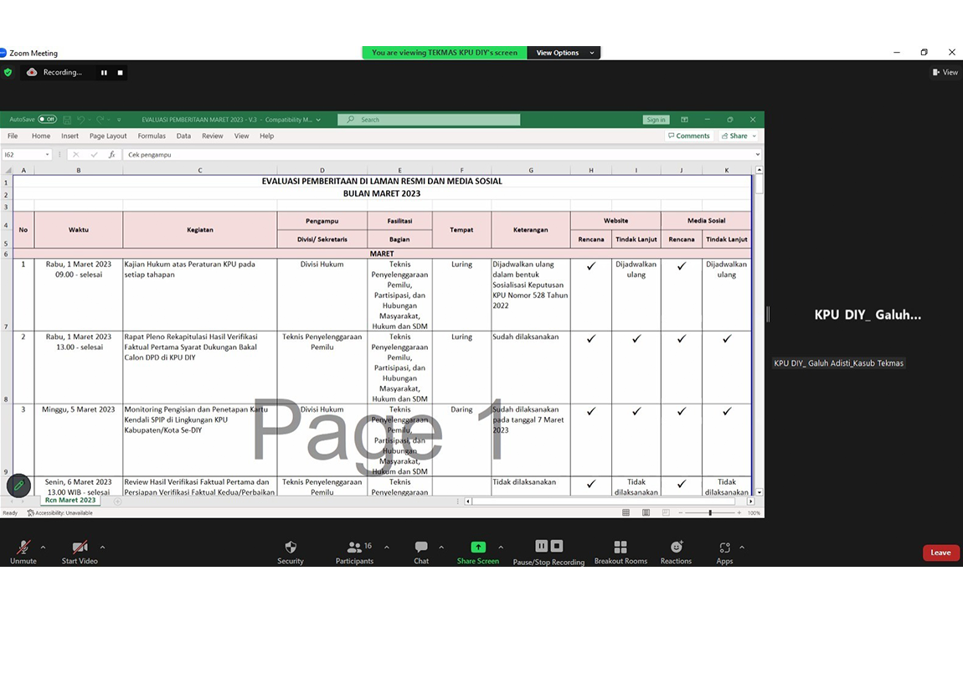Select the Rcn Maret 2023 sheet tab
The image size is (963, 684).
coord(70,501)
